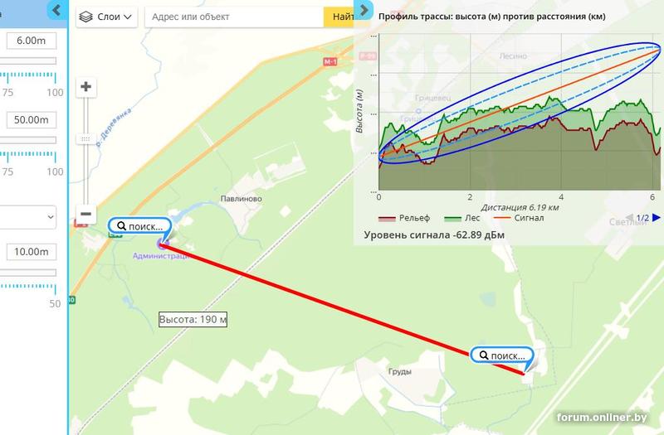
Task: Click the map zoom slider handle
Action: pos(86,138)
